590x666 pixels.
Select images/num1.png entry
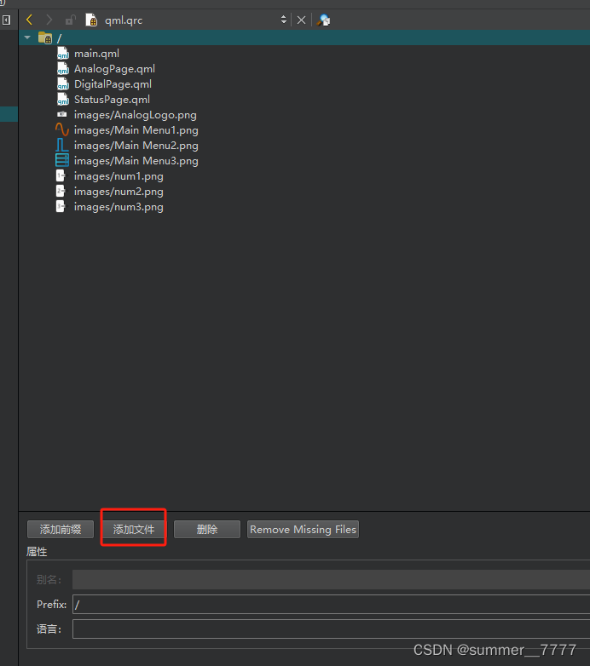(x=119, y=176)
